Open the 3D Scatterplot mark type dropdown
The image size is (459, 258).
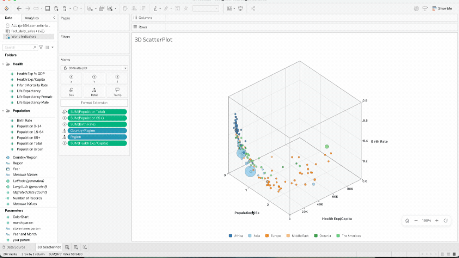[x=94, y=68]
